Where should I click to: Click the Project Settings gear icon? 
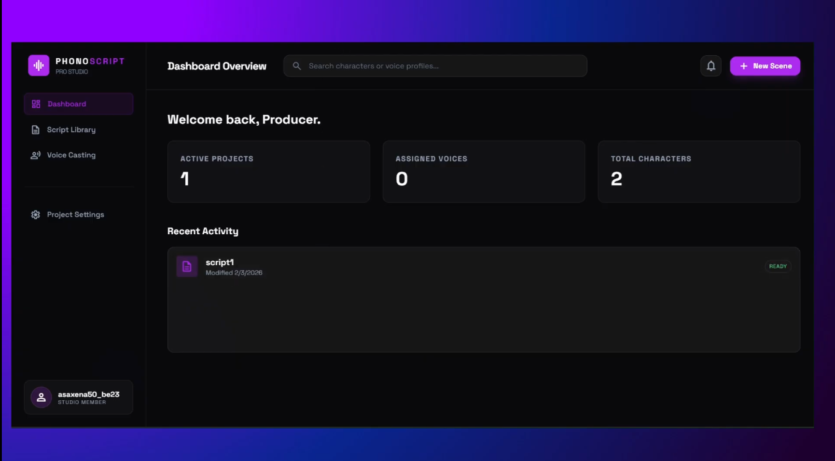point(36,214)
